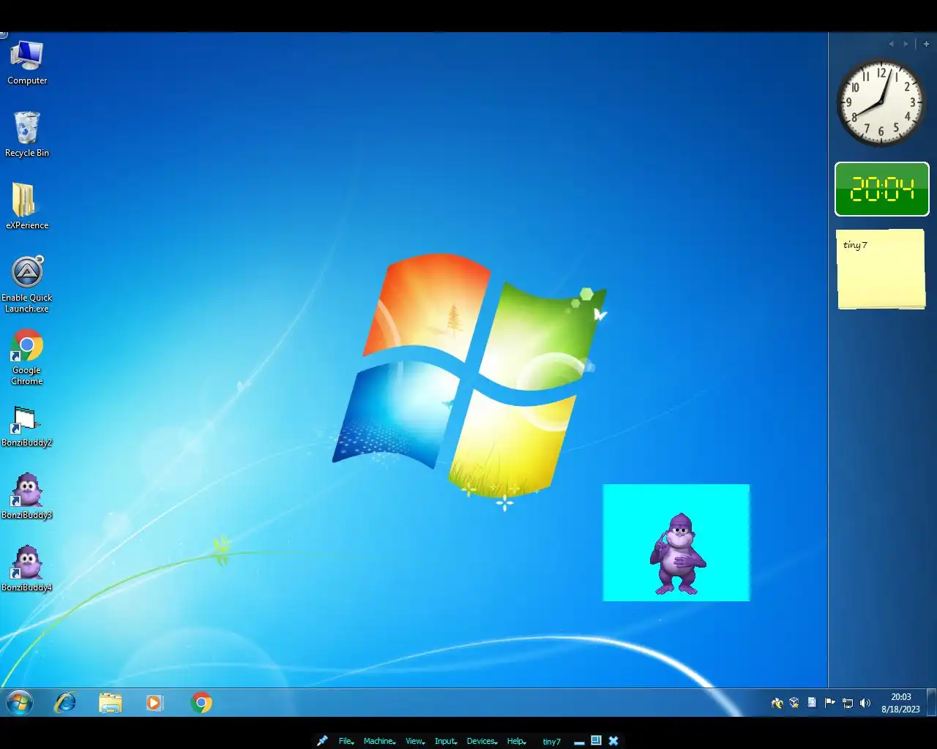Exit fullscreen via mini toolbar restore button
The height and width of the screenshot is (749, 937).
coord(596,740)
